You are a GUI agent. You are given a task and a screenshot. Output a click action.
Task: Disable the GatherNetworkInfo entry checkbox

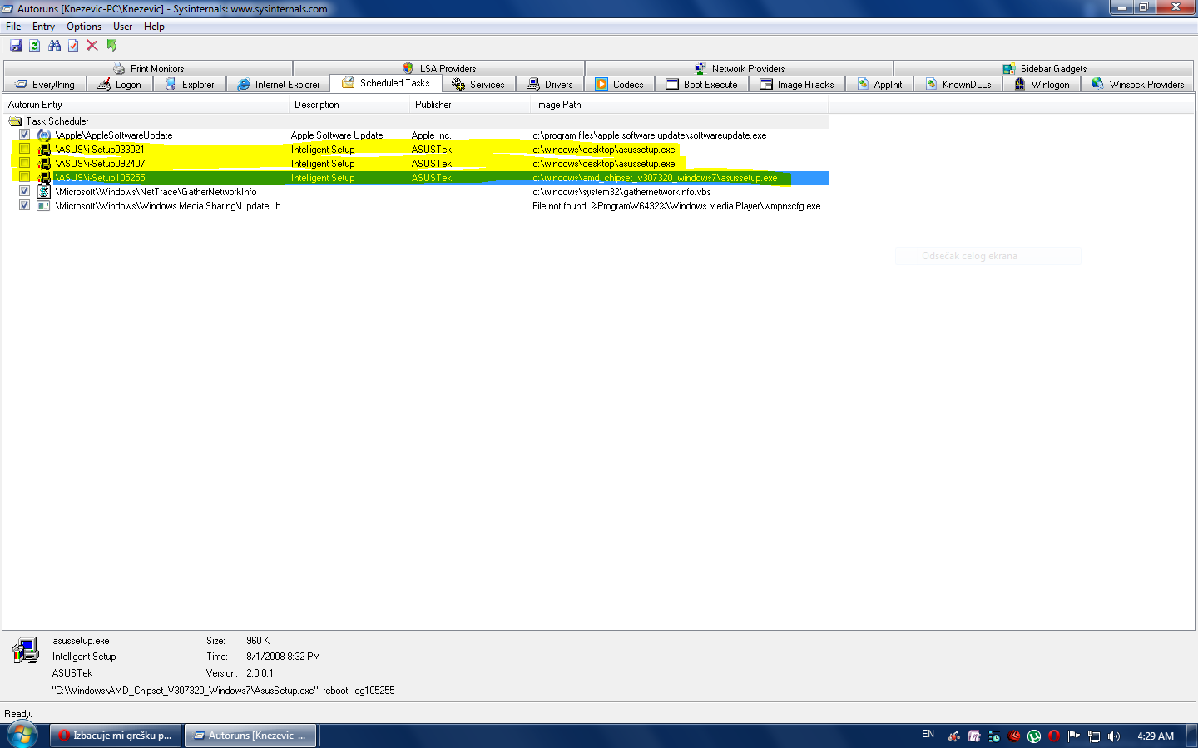tap(25, 191)
